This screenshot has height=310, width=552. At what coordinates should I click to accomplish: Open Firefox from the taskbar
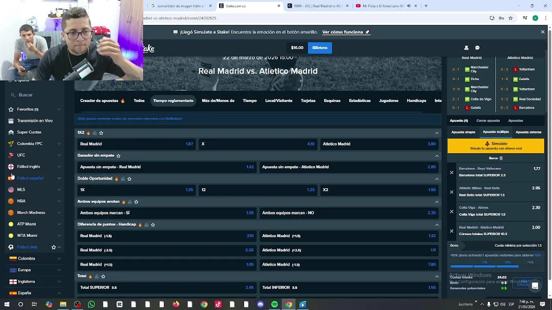176,304
